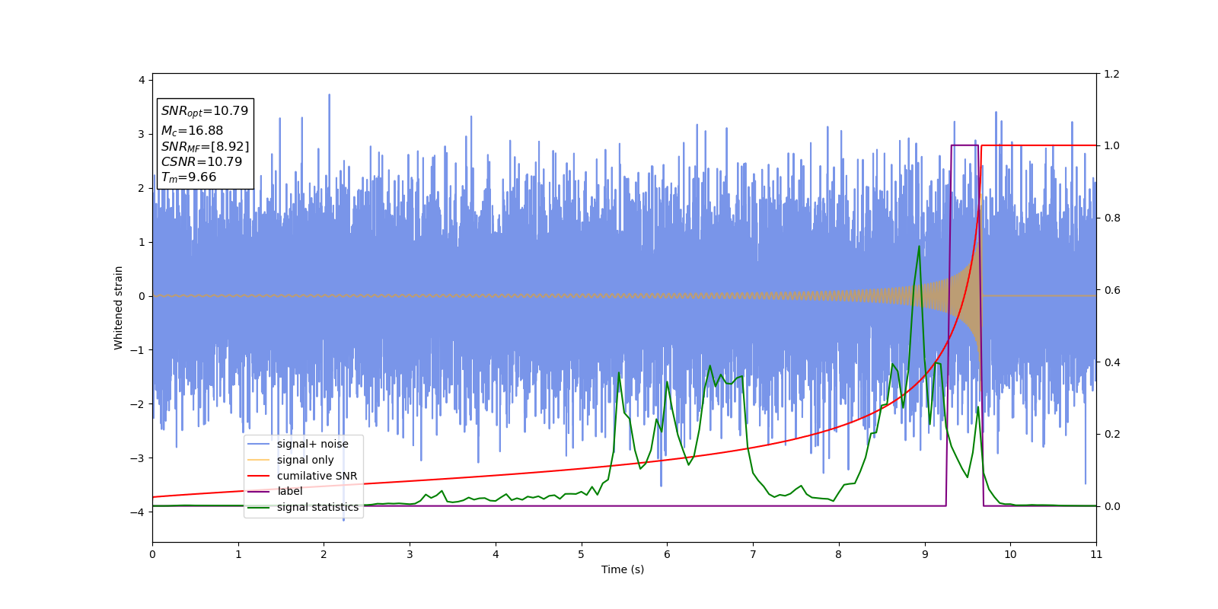1218x609 pixels.
Task: Click the 'signal statistics' legend label
Action: tap(317, 507)
